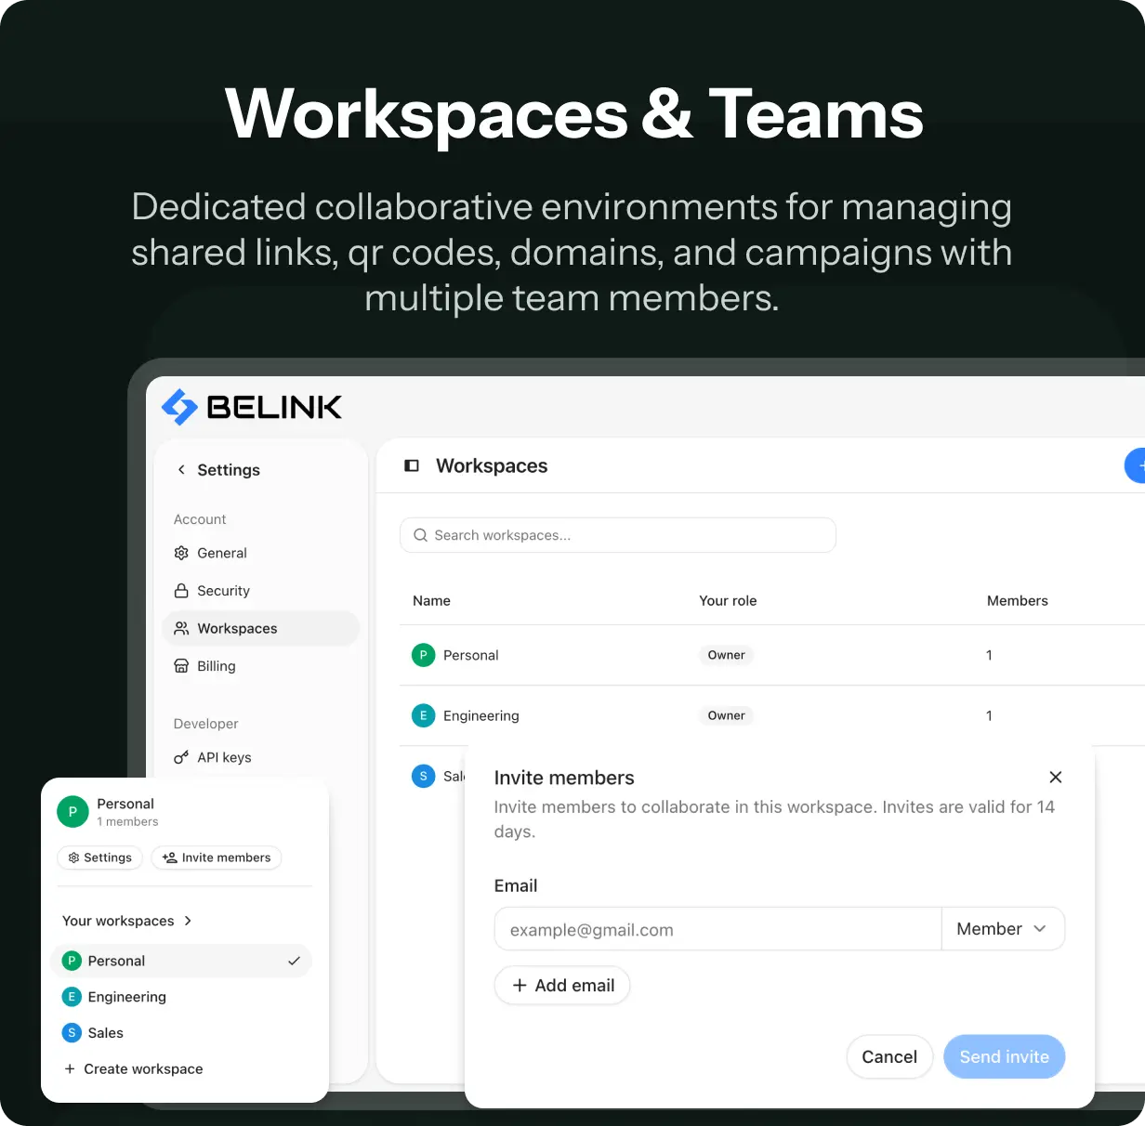Open General settings menu item

point(260,553)
